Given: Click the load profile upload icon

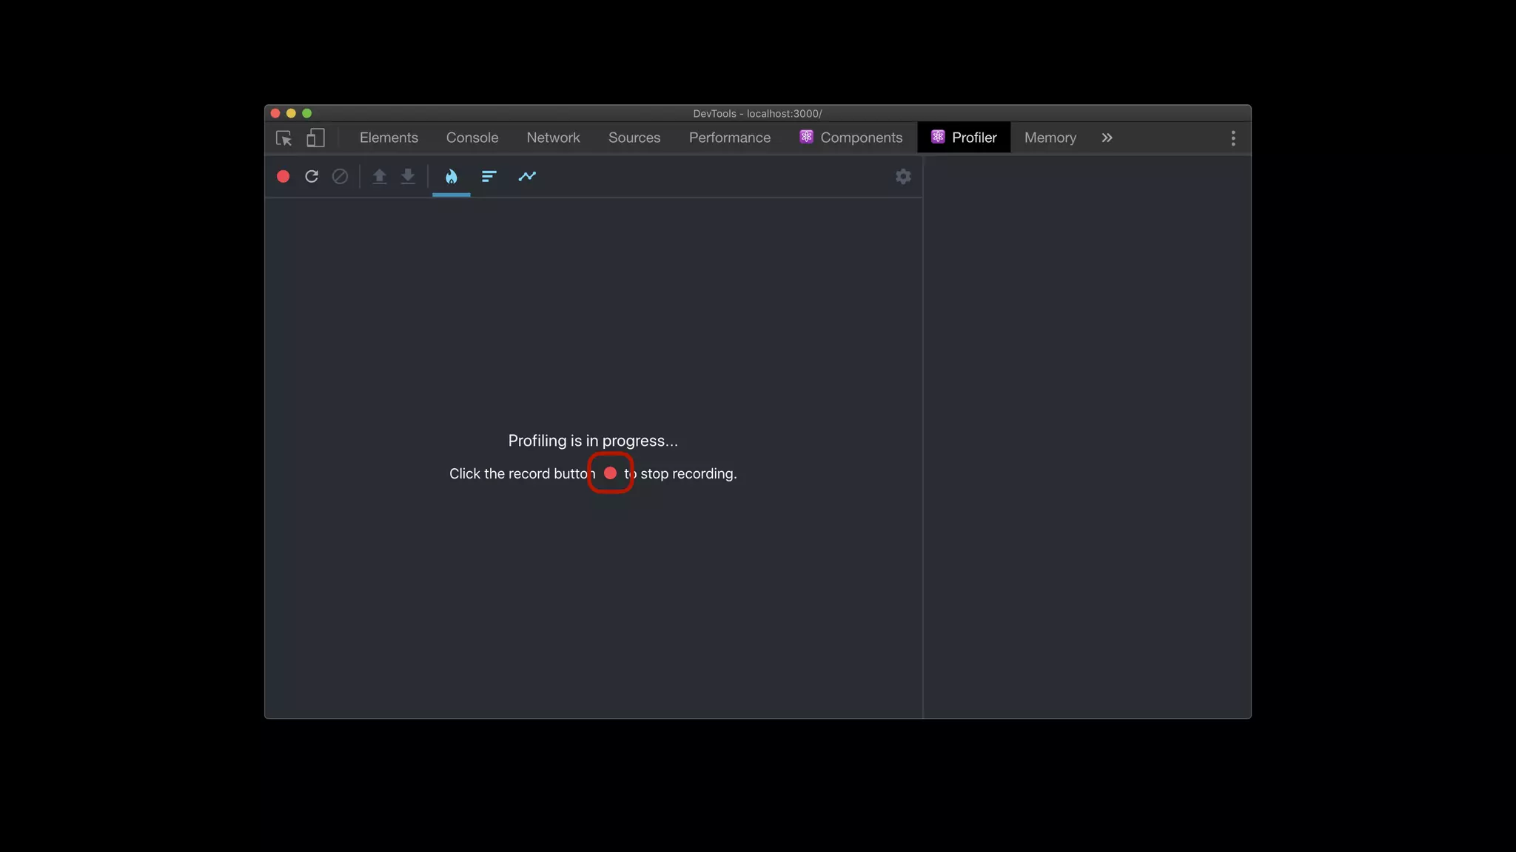Looking at the screenshot, I should tap(379, 177).
